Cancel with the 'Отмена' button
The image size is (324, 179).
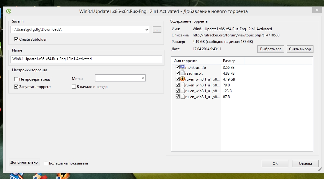305,164
